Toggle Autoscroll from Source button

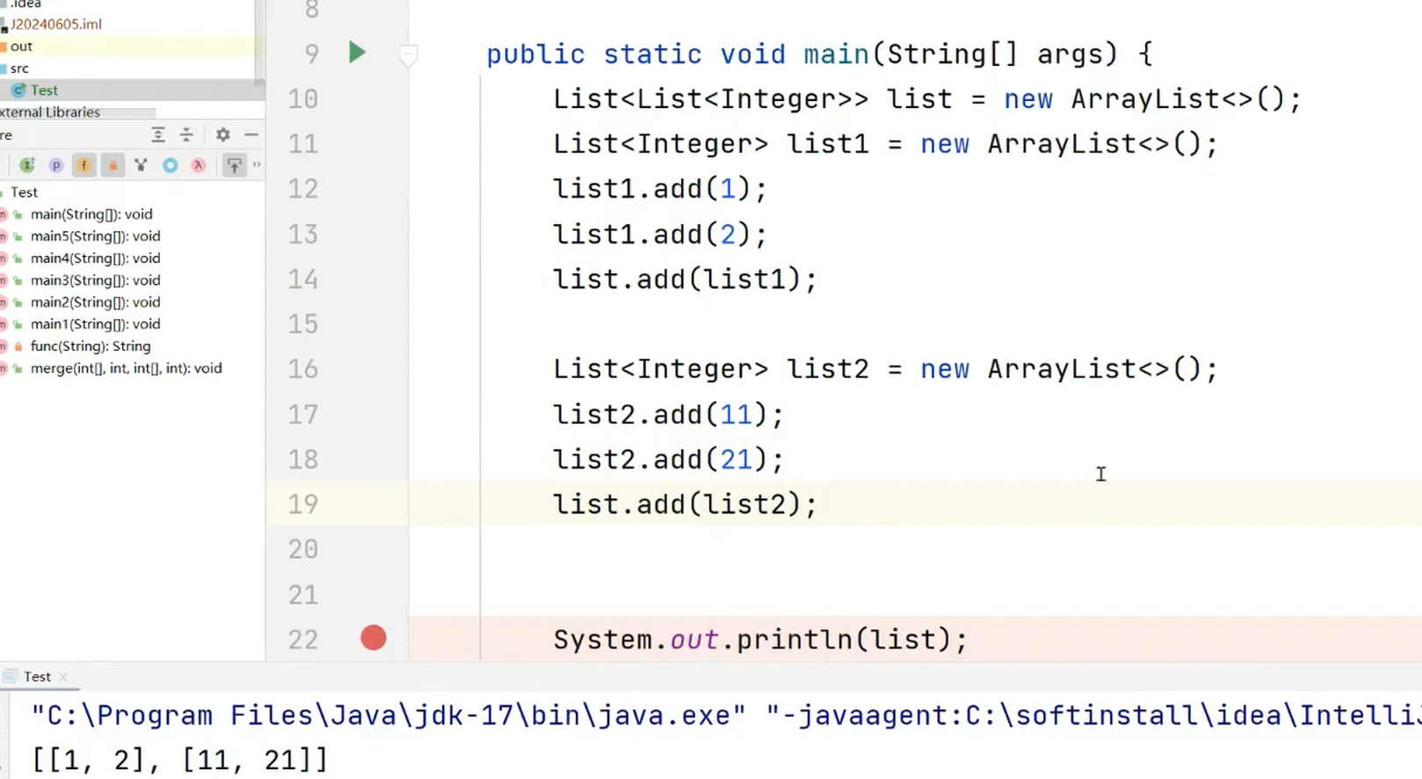click(x=235, y=164)
